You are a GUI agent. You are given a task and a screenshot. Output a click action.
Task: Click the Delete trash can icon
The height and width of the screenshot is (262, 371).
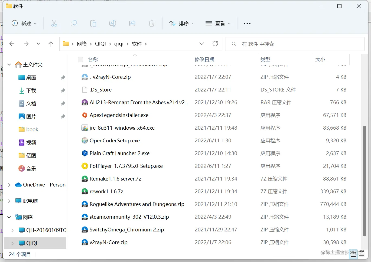click(152, 23)
